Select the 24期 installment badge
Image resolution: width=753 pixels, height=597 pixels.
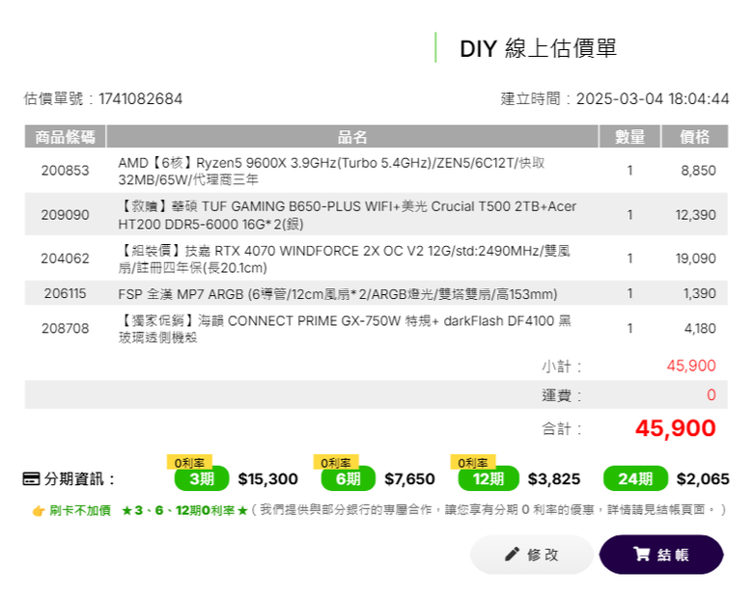[635, 478]
